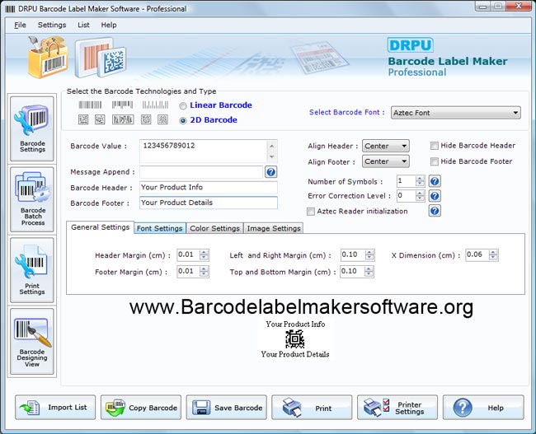Click the Error Correction Level value field
The width and height of the screenshot is (536, 434).
(406, 196)
